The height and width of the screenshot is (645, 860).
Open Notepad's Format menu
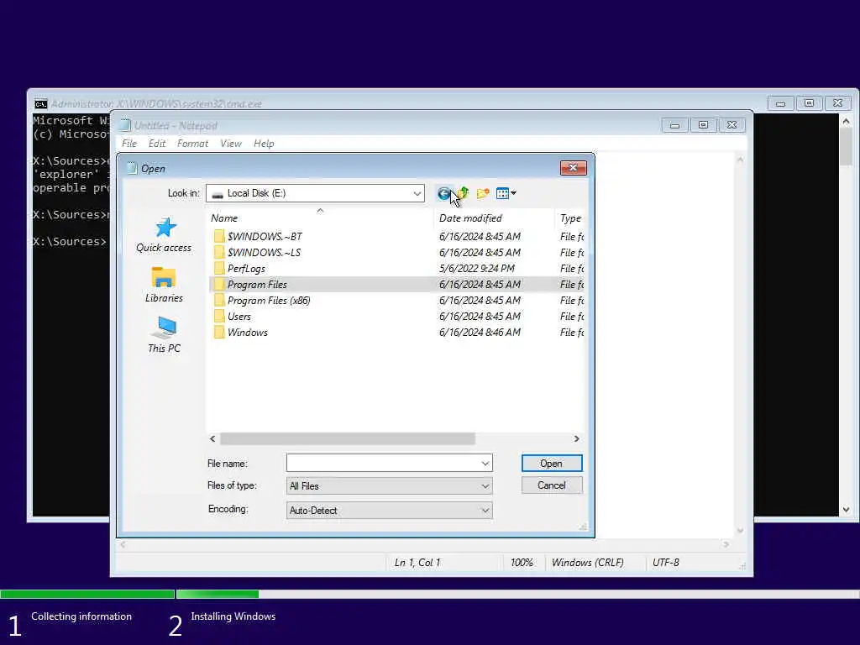pos(192,144)
